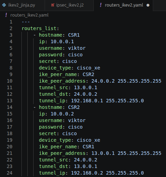Click 'ike_peer_name: CSR2' text

[66, 74]
